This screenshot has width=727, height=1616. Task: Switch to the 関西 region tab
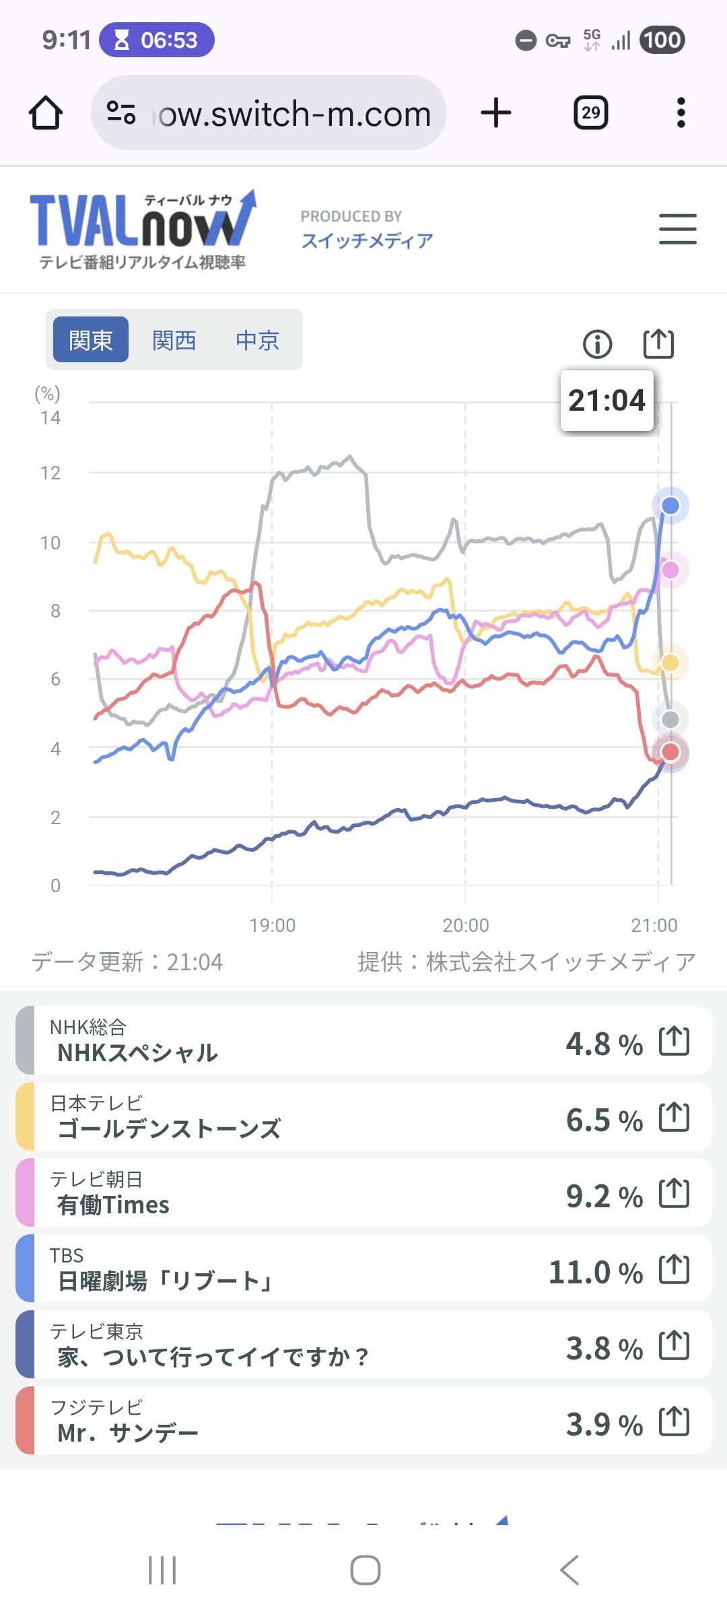(x=174, y=340)
